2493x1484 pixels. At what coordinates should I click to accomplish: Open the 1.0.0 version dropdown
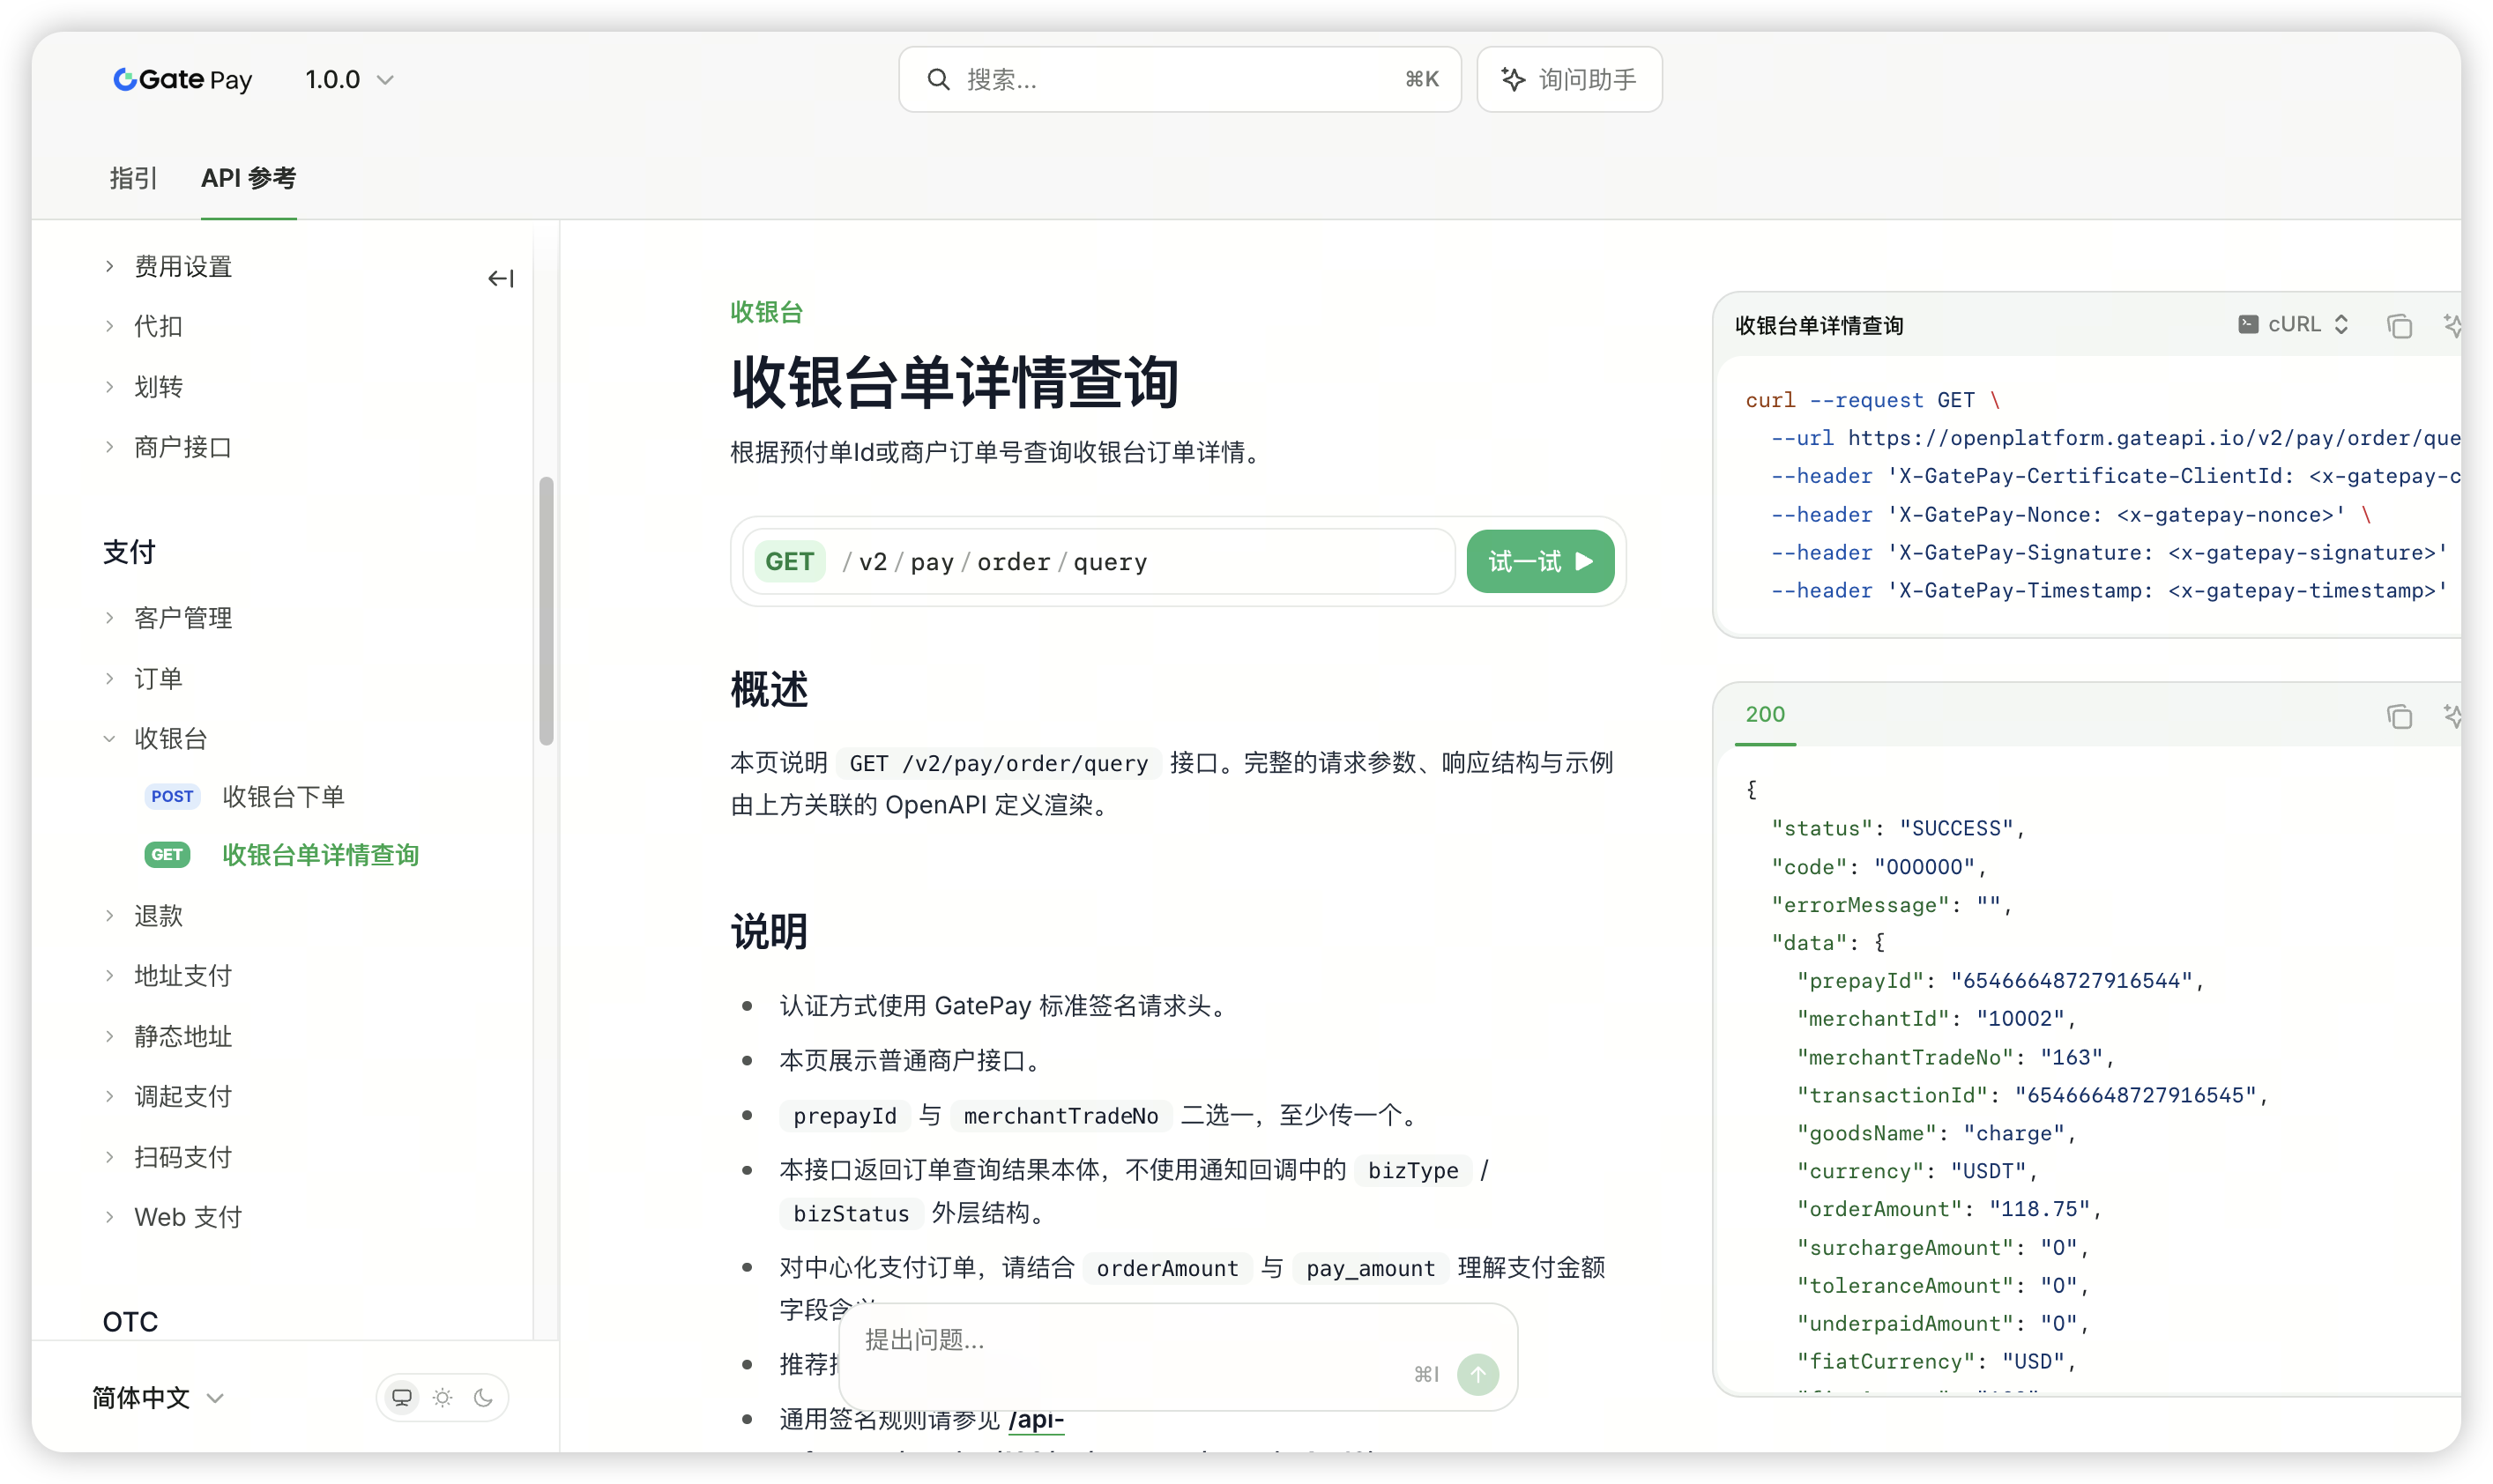(349, 79)
